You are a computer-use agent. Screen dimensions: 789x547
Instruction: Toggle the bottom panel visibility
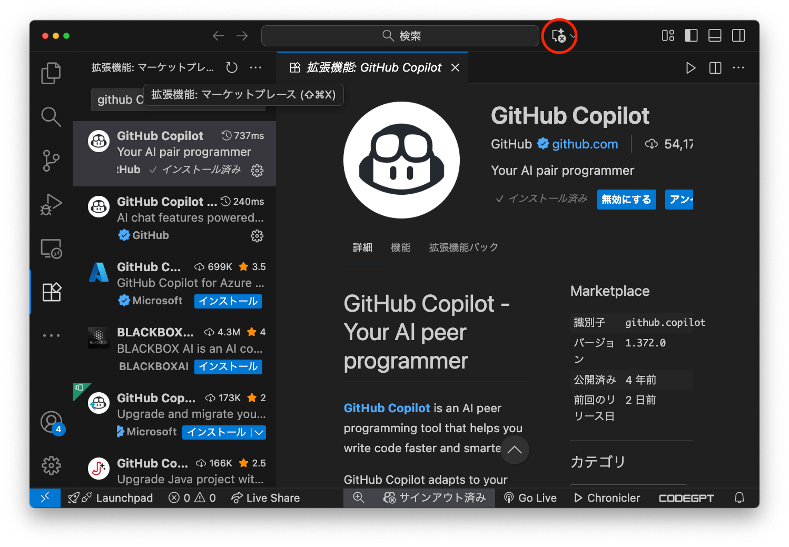[715, 36]
